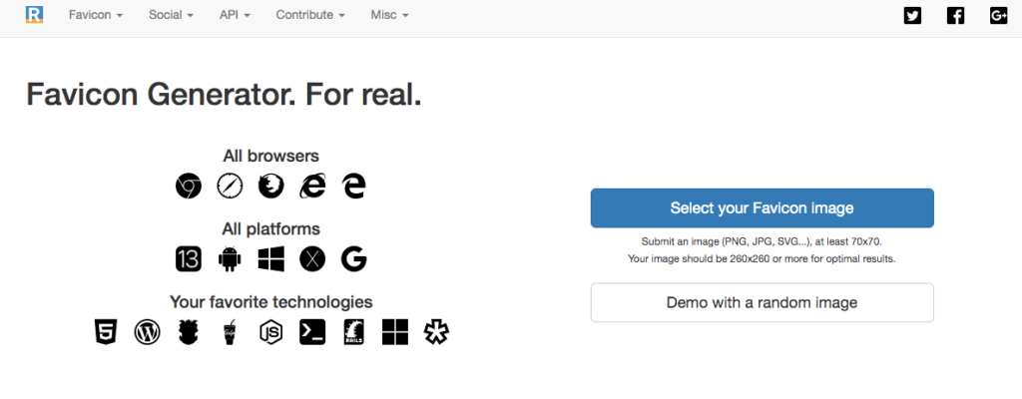Expand the Social menu

pyautogui.click(x=171, y=16)
